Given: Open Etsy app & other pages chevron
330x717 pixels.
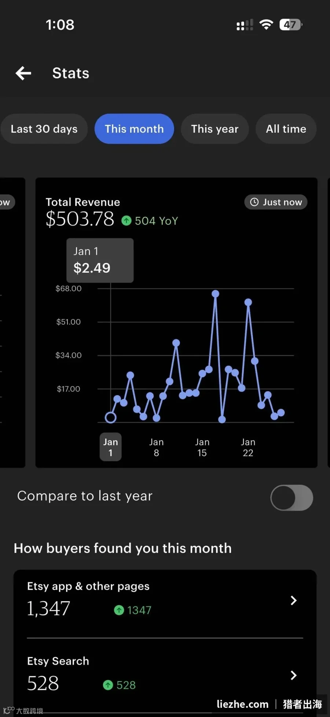Looking at the screenshot, I should (293, 601).
